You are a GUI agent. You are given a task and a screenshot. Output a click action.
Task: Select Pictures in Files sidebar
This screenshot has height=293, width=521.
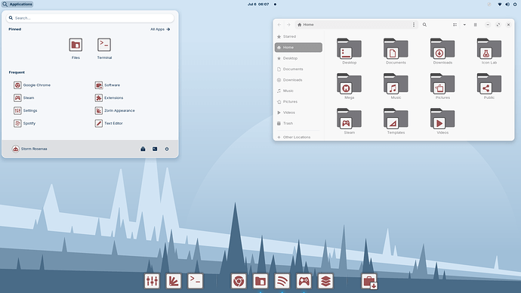[x=298, y=102]
